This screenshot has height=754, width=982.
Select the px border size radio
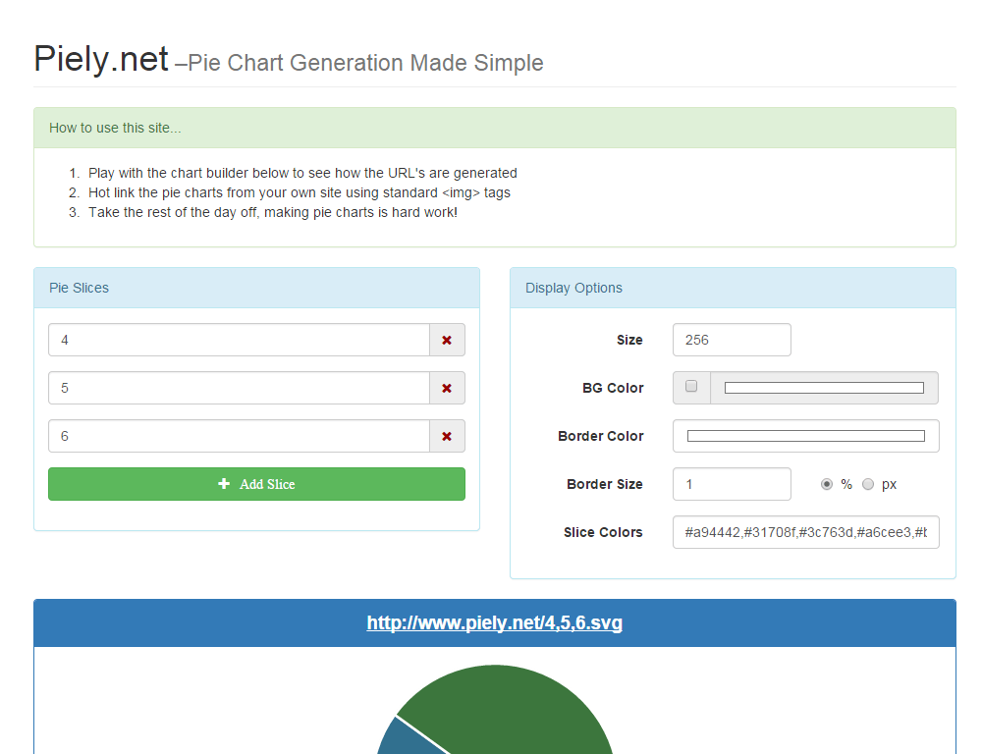[x=868, y=484]
